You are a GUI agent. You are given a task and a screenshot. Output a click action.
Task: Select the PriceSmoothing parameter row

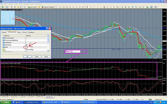tap(25, 38)
